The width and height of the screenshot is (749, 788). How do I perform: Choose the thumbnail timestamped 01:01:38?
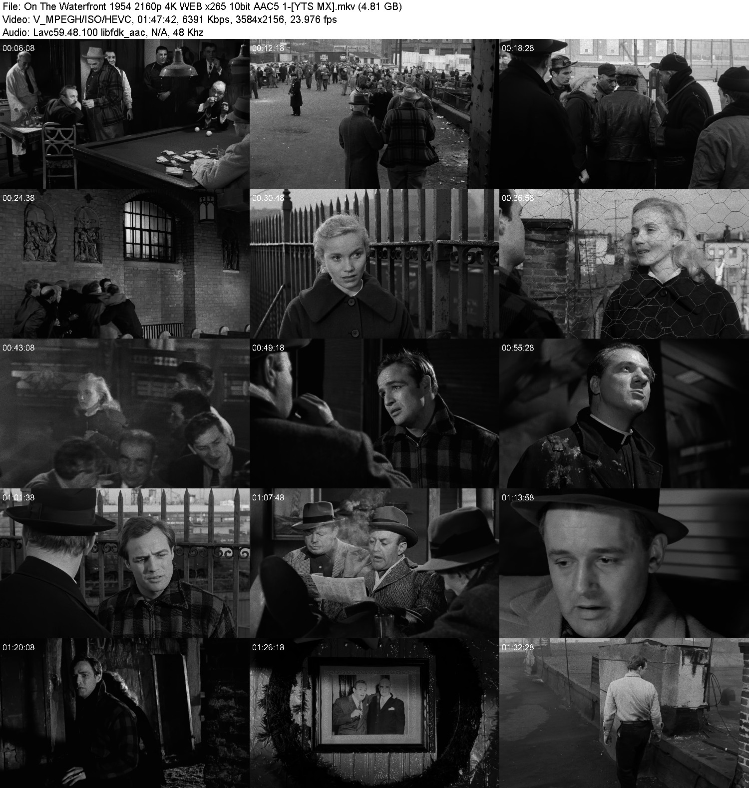(x=125, y=563)
